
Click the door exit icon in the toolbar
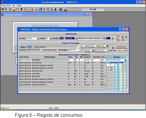click(6, 10)
